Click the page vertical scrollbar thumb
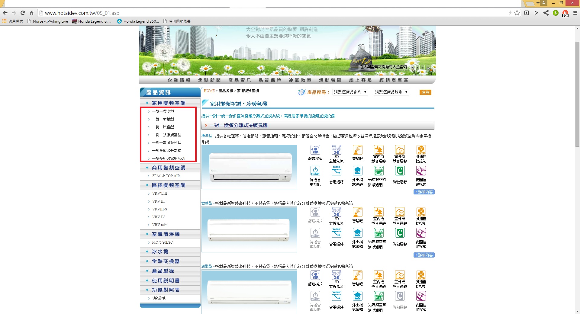580x314 pixels. tap(577, 94)
